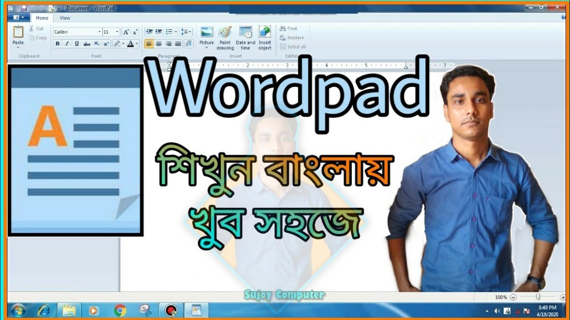Launch Internet Explorer from taskbar
This screenshot has height=320, width=570.
[44, 310]
